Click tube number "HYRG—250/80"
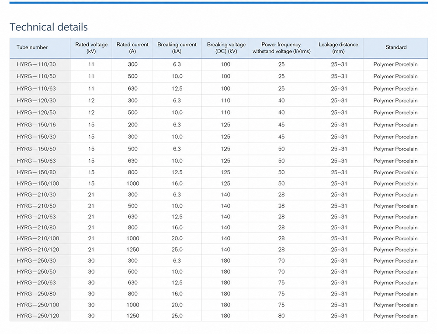The height and width of the screenshot is (334, 437). (36, 294)
